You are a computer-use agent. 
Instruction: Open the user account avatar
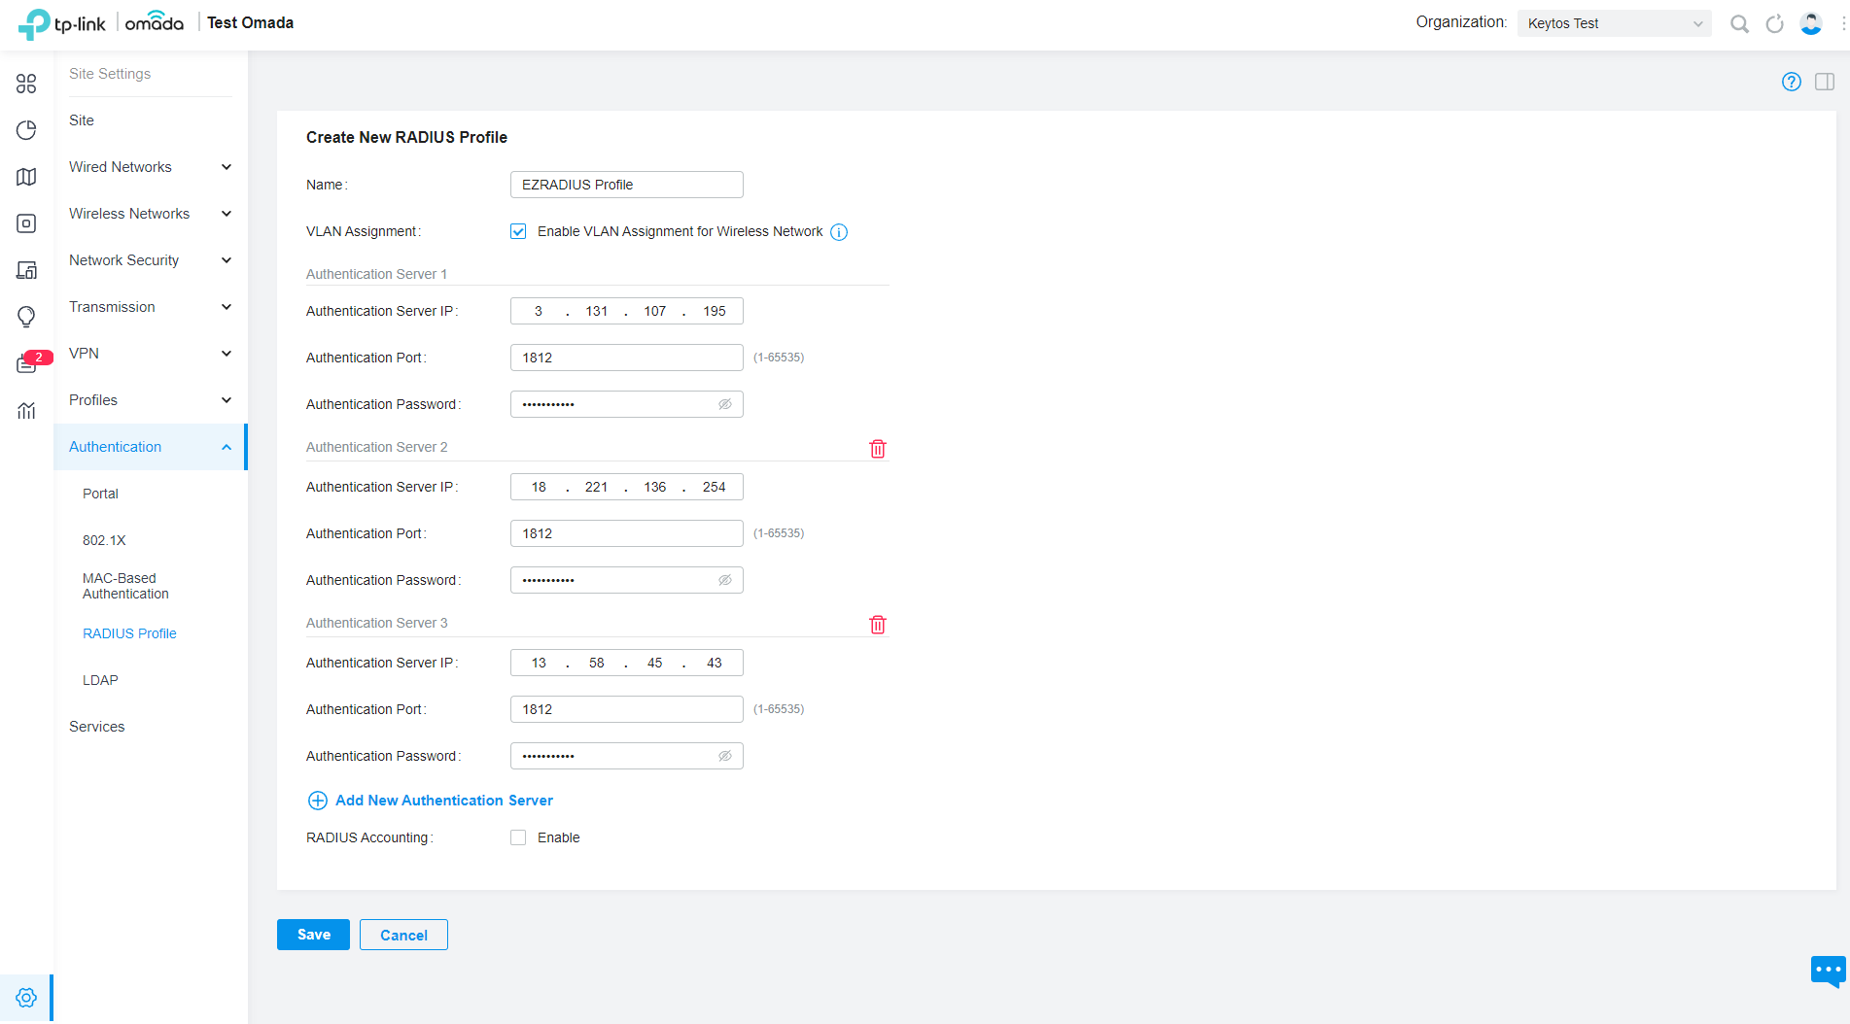pos(1810,23)
